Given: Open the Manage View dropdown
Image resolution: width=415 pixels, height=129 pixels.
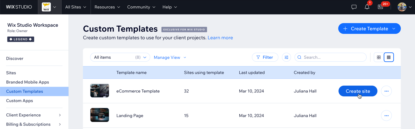Looking at the screenshot, I should click(170, 57).
